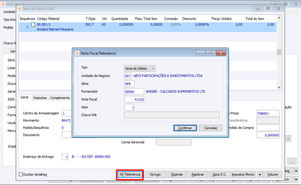
Task: Click the Aglutinar button
Action: pos(198,175)
